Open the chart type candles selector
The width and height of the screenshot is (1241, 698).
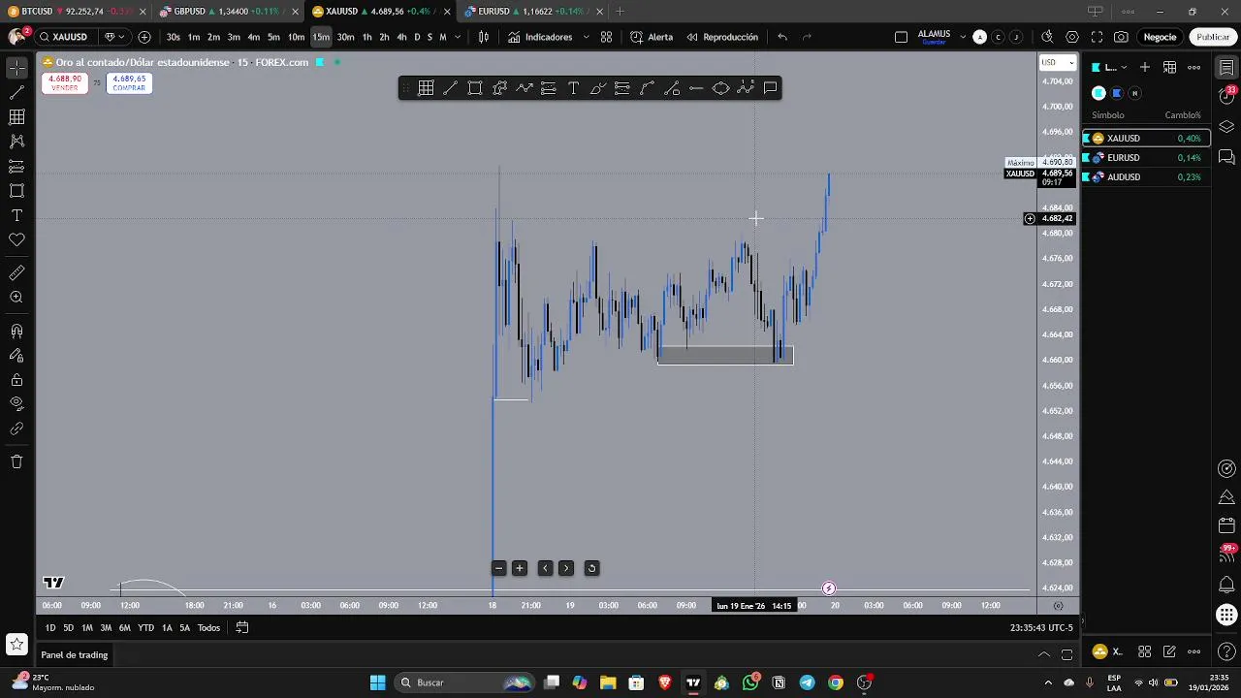[x=484, y=37]
